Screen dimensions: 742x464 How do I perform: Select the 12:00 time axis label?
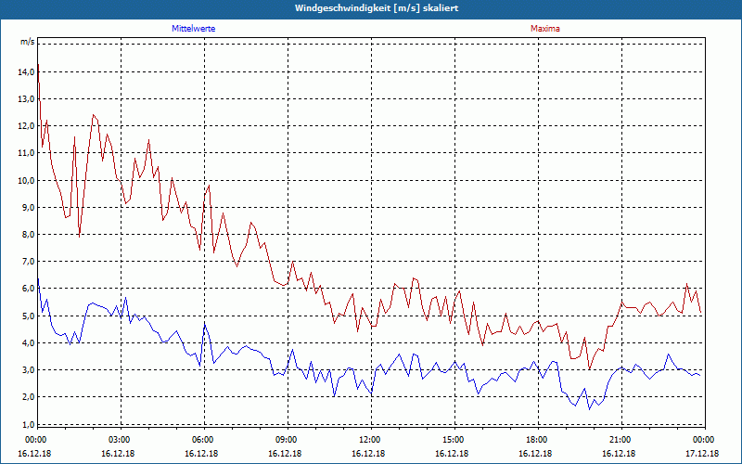tap(371, 440)
